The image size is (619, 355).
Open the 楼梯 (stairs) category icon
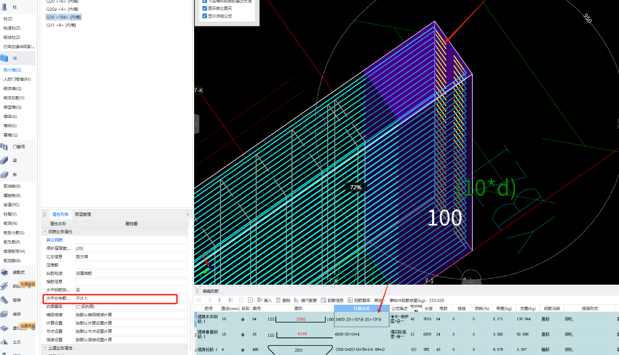[5, 300]
